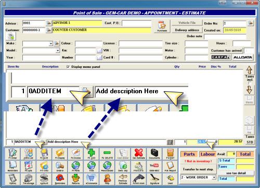Toggle the Customer has arrived indicator box
Viewport: 260px width, 188px height.
249,51
